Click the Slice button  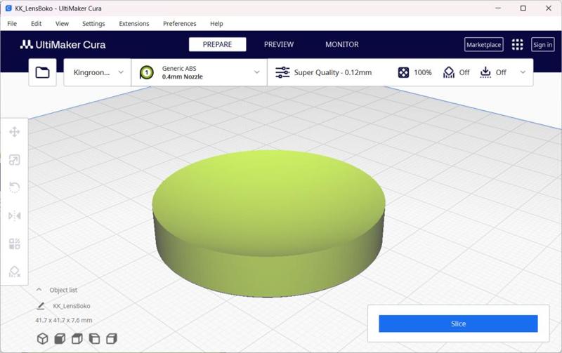pyautogui.click(x=458, y=324)
